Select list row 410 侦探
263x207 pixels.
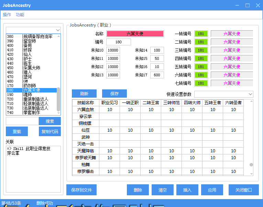coord(32,50)
